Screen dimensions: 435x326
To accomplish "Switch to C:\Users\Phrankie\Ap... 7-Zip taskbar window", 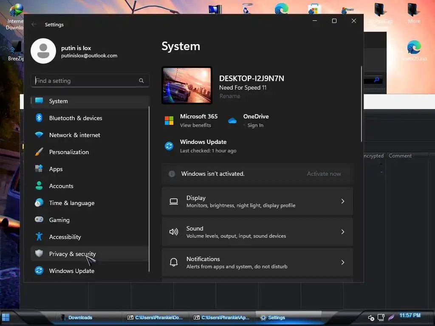I will click(x=221, y=318).
